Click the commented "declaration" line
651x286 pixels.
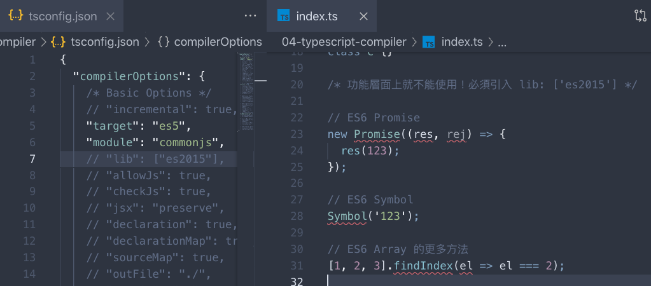click(x=162, y=224)
